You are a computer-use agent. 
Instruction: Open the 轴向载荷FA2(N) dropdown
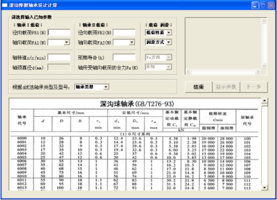[132, 42]
